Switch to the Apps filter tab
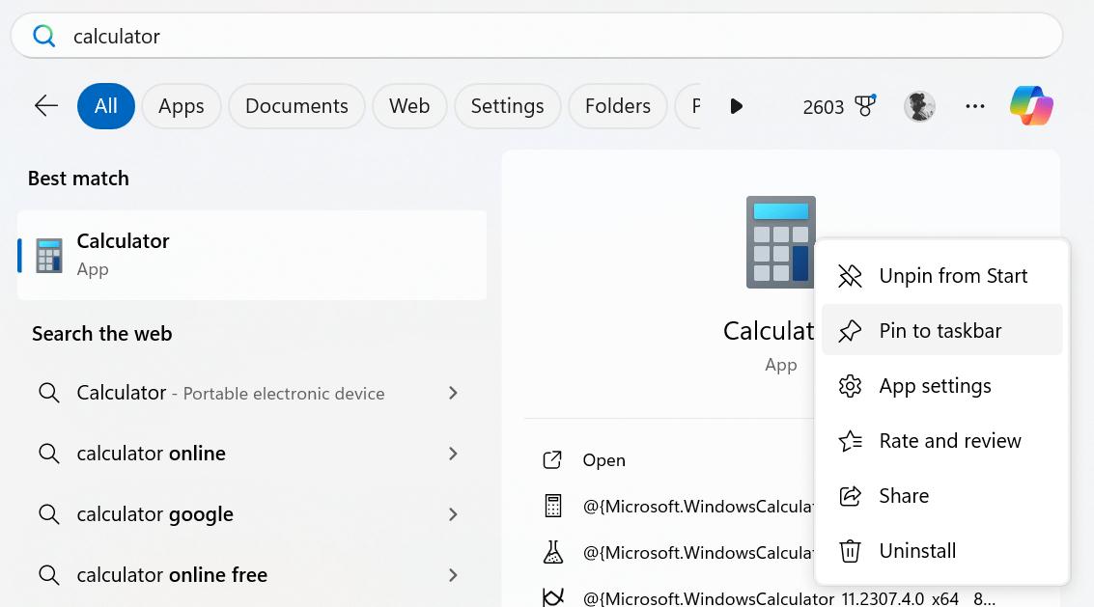The image size is (1094, 607). pos(181,106)
